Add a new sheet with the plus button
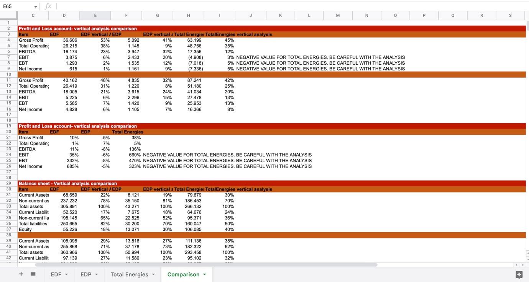 pyautogui.click(x=21, y=274)
